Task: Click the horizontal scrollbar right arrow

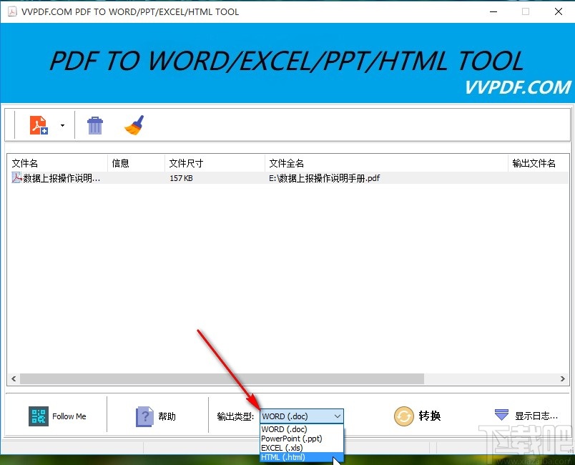Action: [x=563, y=378]
